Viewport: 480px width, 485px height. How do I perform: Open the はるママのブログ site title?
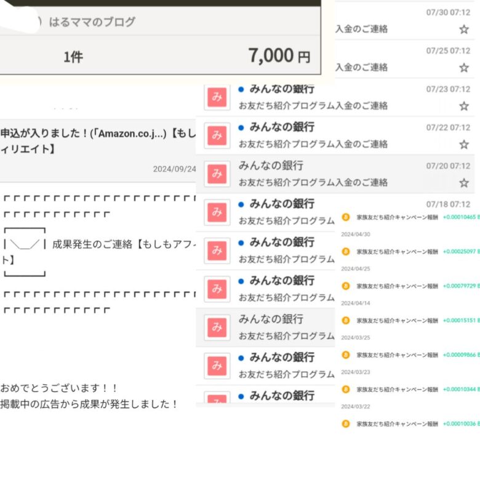(x=92, y=22)
